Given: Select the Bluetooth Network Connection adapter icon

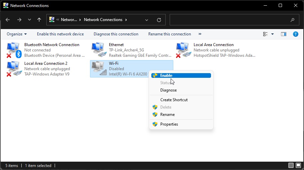Looking at the screenshot, I should pyautogui.click(x=14, y=50).
